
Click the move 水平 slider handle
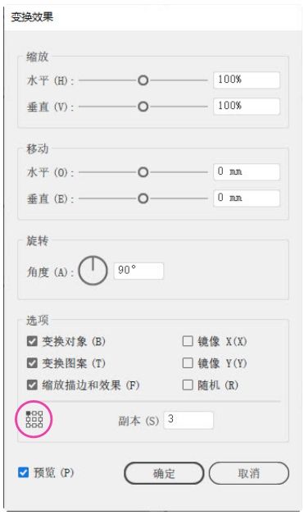(143, 172)
